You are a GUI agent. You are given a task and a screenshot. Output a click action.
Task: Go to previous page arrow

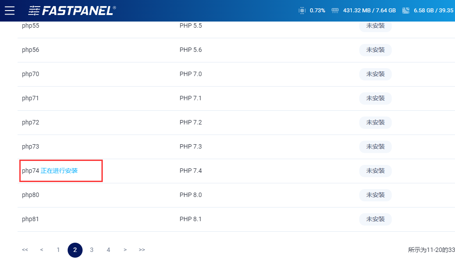coord(42,250)
